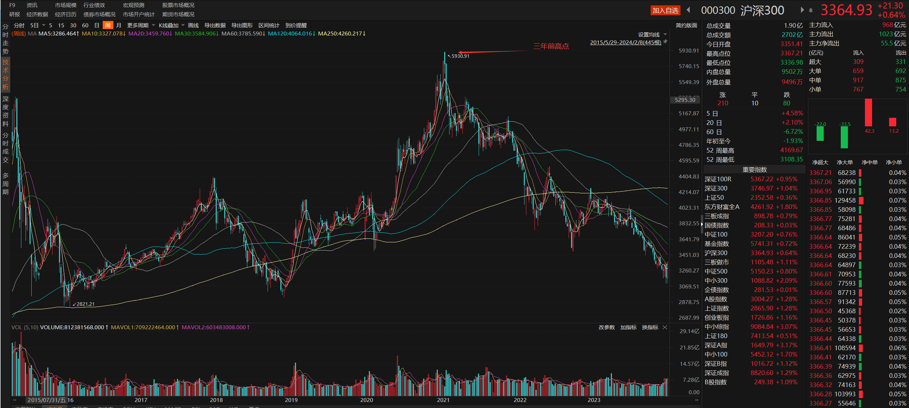Click the price alert bell icon
909x408 pixels.
point(811,10)
